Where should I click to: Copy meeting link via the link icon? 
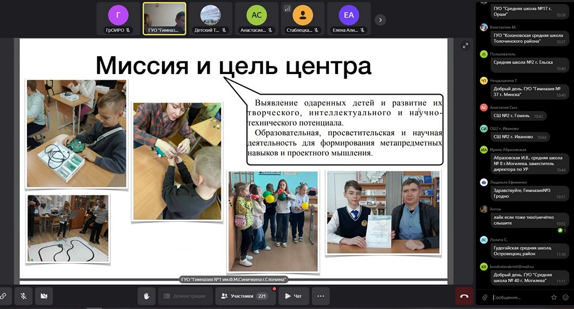(x=3, y=296)
